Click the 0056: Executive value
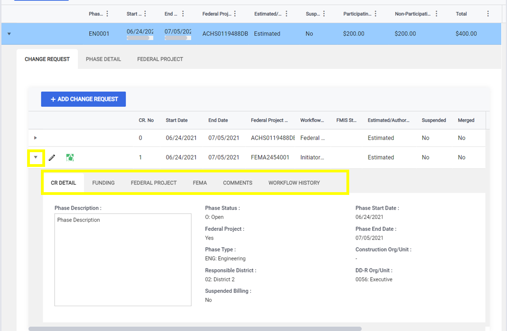The image size is (507, 331). coord(374,280)
